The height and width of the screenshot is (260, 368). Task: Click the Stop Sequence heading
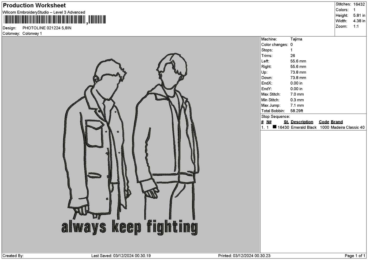pyautogui.click(x=276, y=117)
